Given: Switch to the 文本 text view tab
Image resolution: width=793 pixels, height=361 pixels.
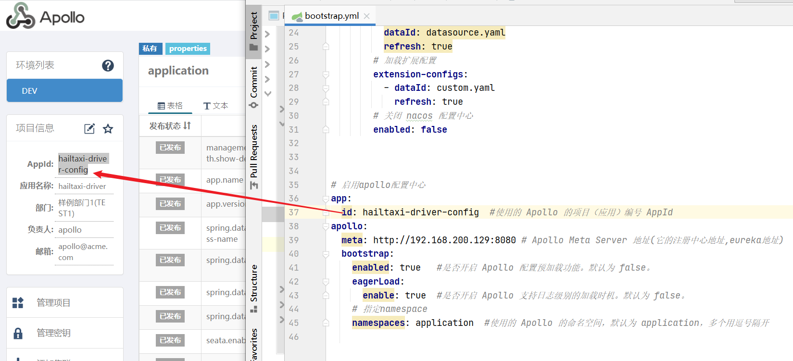Looking at the screenshot, I should pyautogui.click(x=215, y=106).
